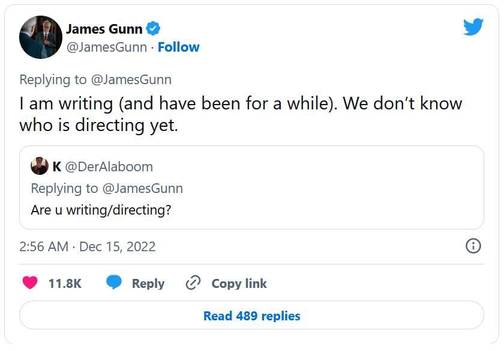
Task: Click the 2:56 AM · Dec 15, 2022 timestamp
Action: pyautogui.click(x=88, y=246)
